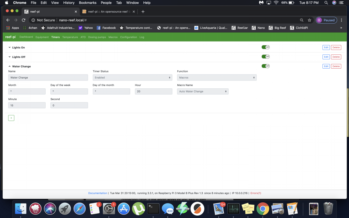The height and width of the screenshot is (218, 349).
Task: Click the Chrome back arrow icon
Action: 8,20
